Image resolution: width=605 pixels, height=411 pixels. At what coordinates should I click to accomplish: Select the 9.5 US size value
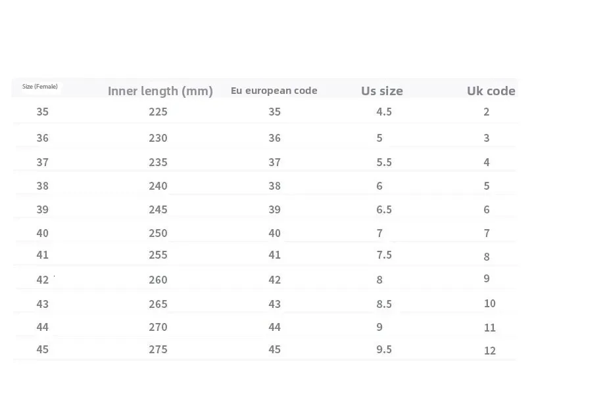point(384,349)
